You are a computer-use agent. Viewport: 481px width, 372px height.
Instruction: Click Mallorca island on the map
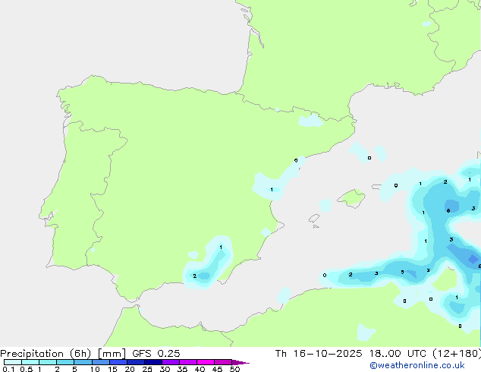pos(351,198)
